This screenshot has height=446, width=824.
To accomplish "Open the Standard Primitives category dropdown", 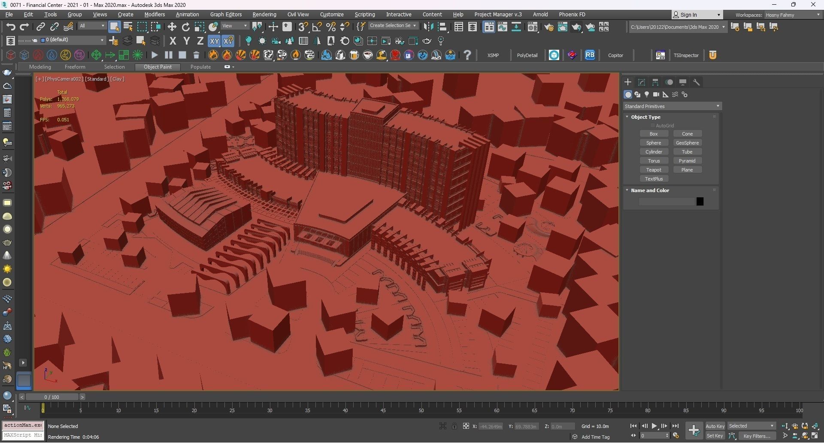I will click(x=672, y=106).
